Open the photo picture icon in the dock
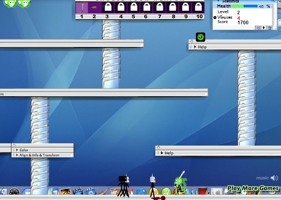 coord(65,192)
